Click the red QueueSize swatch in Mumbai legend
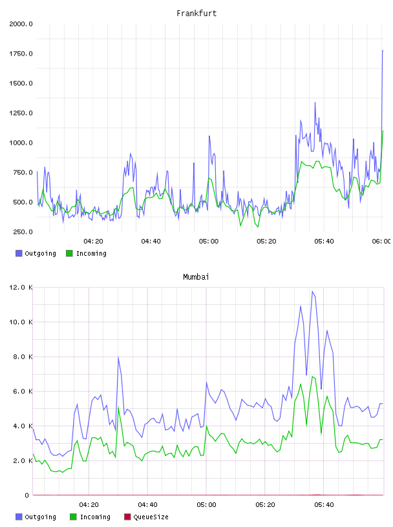 pos(127,517)
